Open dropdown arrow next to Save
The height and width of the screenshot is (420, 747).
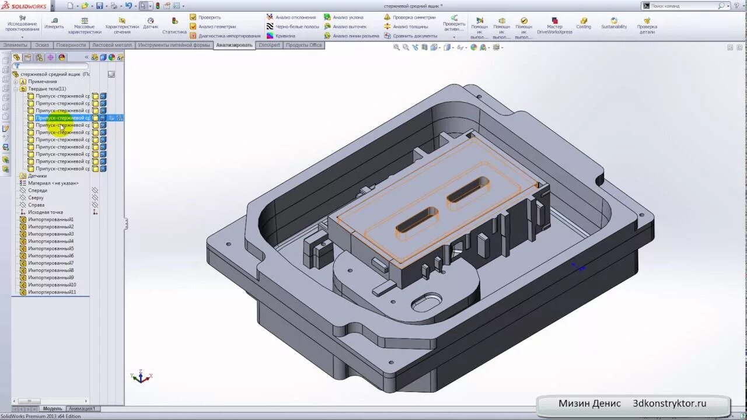pyautogui.click(x=106, y=6)
